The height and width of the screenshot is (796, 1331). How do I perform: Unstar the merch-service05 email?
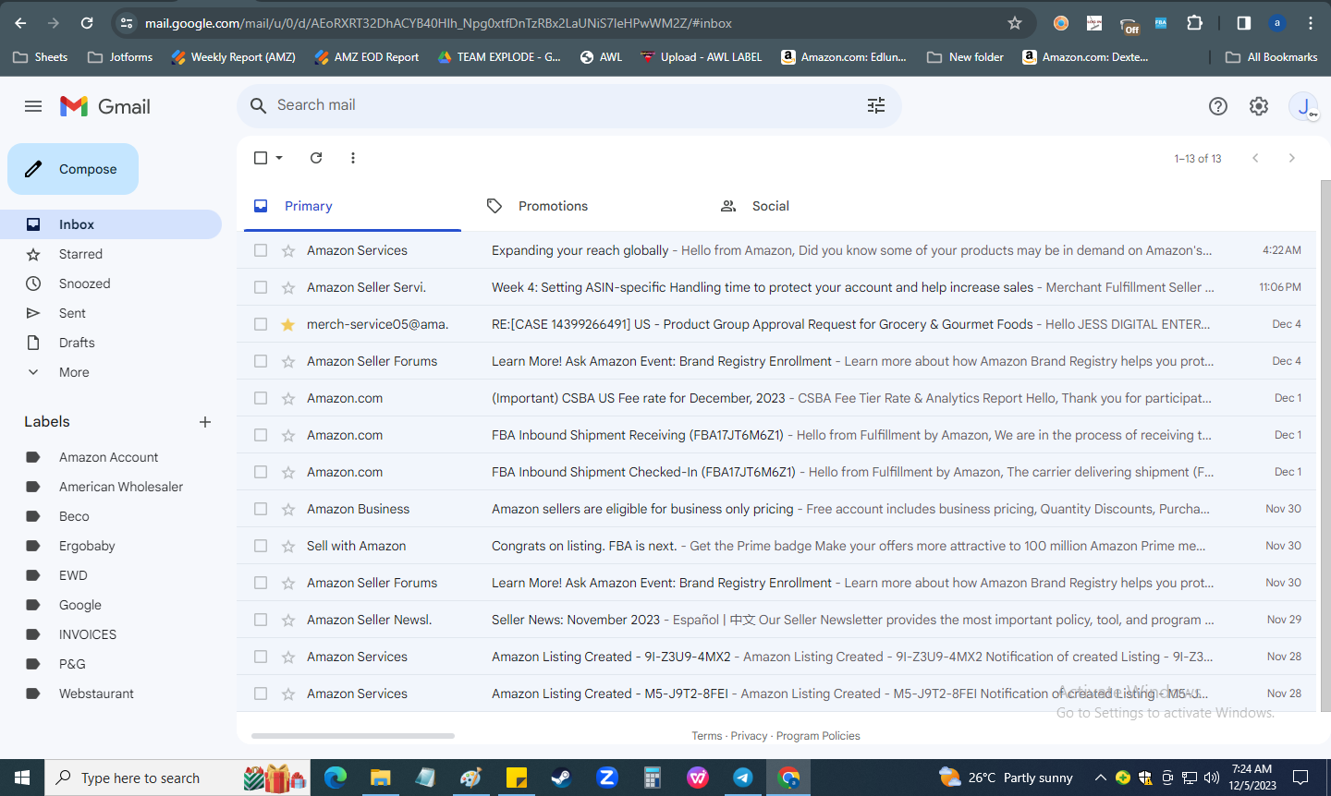point(288,324)
